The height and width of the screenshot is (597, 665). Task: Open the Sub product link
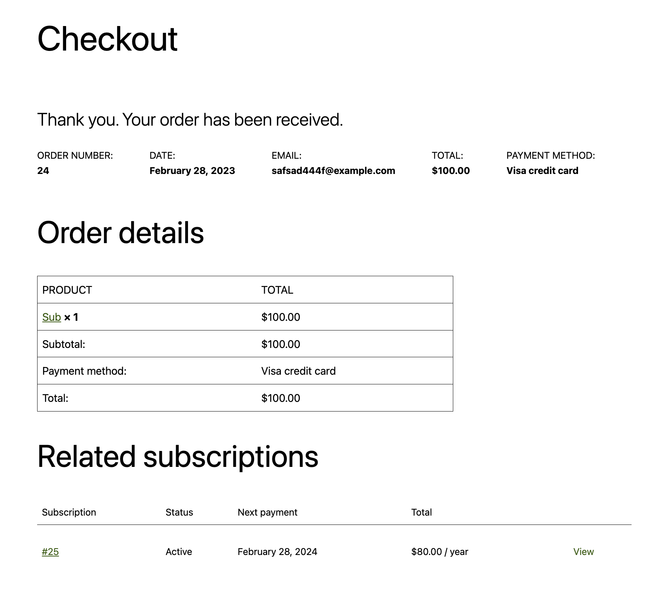[x=51, y=317]
